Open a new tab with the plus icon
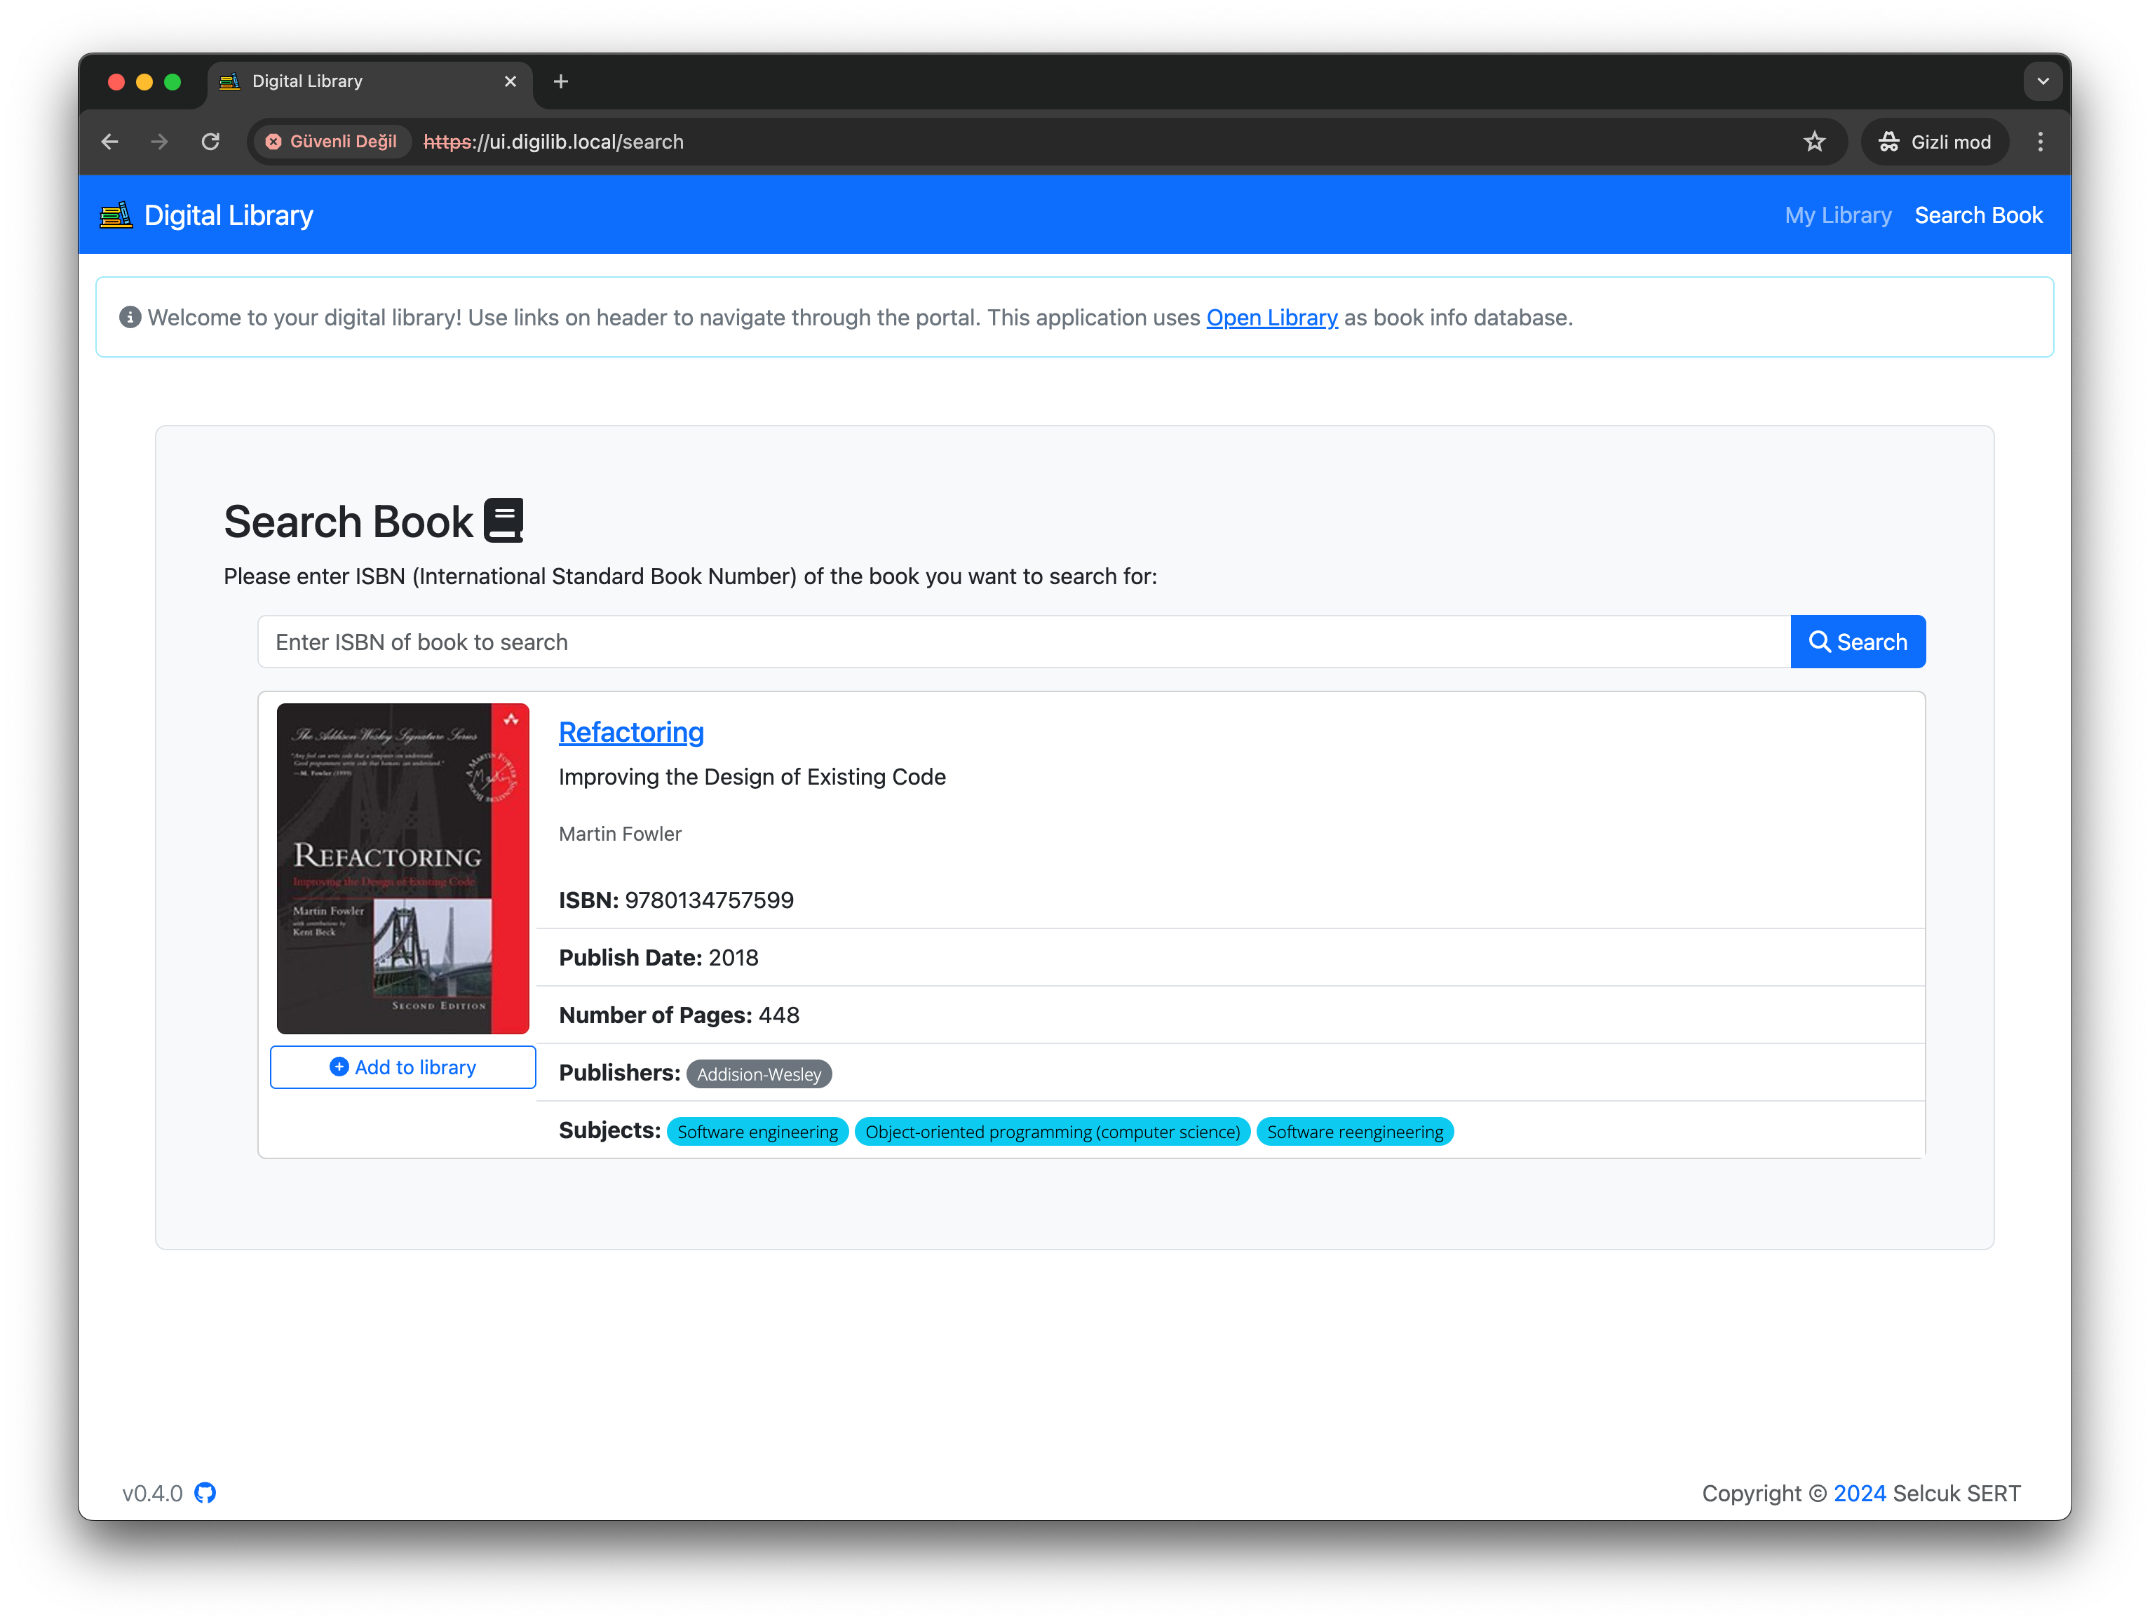 (561, 81)
